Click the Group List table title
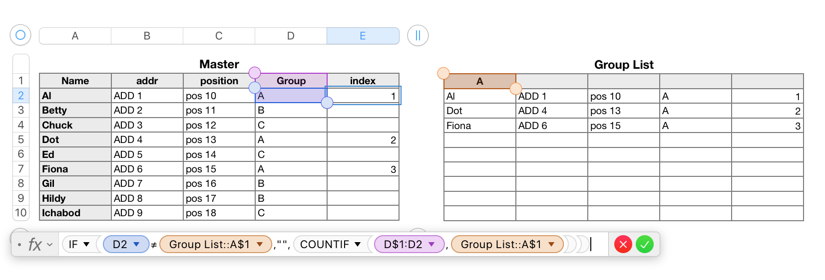The width and height of the screenshot is (825, 280). coord(624,65)
